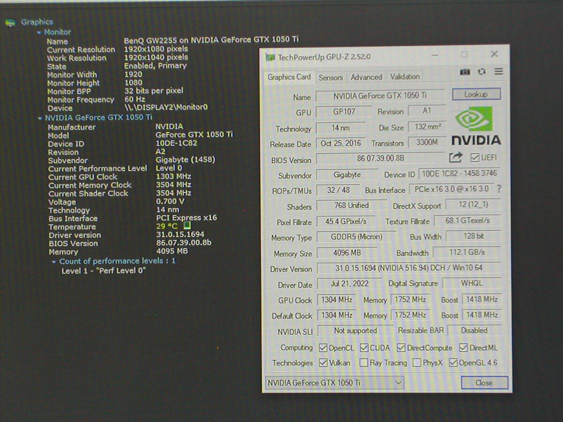
Task: Click the BIOS Version field in GPU-Z
Action: tap(380, 158)
